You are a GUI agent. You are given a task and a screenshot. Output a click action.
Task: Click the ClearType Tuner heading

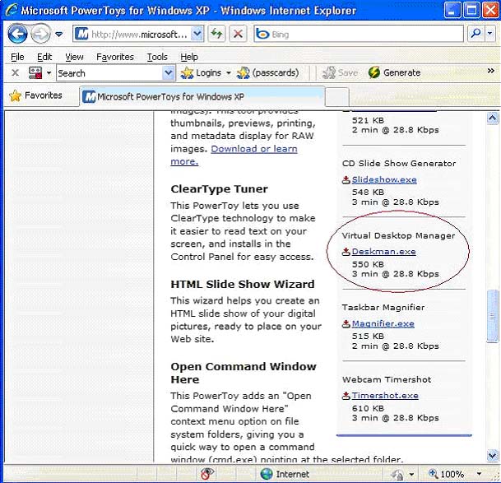[219, 189]
